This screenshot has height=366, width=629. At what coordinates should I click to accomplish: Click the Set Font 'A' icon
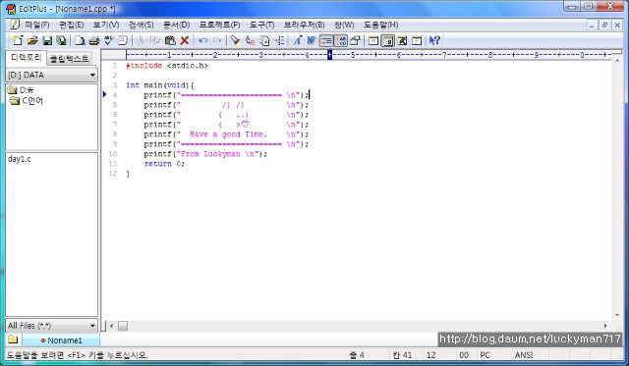tap(297, 40)
